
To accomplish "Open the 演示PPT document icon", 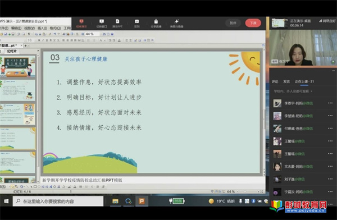I will pos(117,23).
